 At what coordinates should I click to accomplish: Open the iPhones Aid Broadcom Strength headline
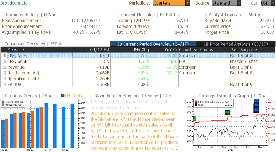[129, 104]
